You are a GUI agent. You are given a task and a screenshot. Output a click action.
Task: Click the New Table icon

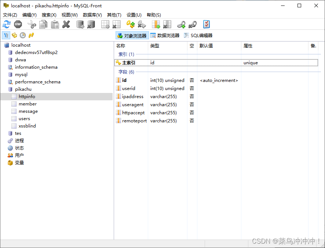coord(105,24)
